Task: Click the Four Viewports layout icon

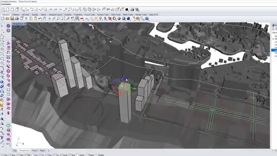Action: coord(77,18)
